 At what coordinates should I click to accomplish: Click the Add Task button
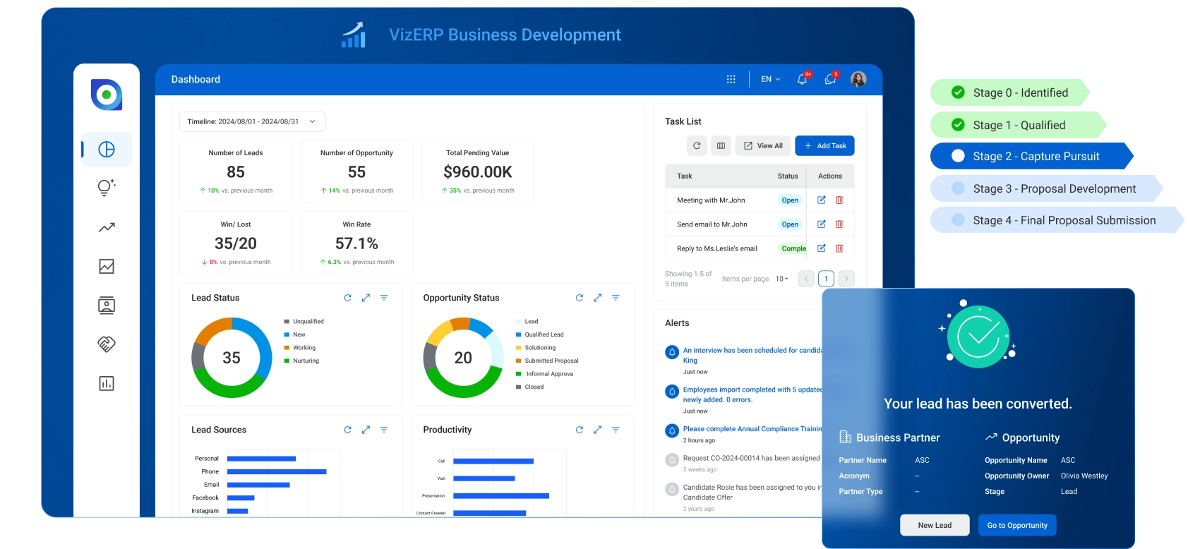[x=824, y=145]
